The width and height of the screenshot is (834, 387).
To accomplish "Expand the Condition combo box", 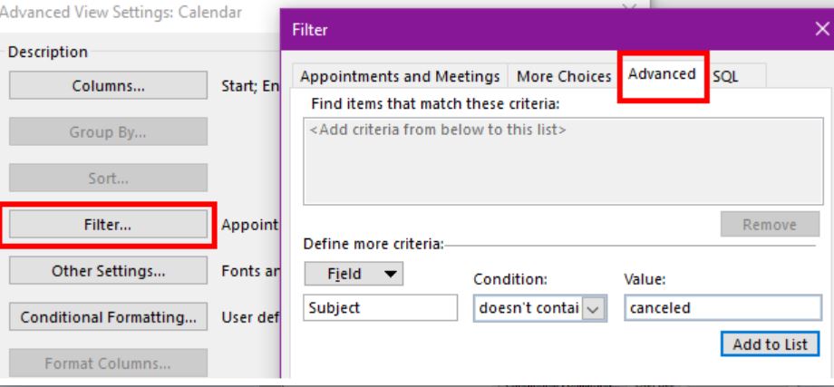I will (595, 308).
